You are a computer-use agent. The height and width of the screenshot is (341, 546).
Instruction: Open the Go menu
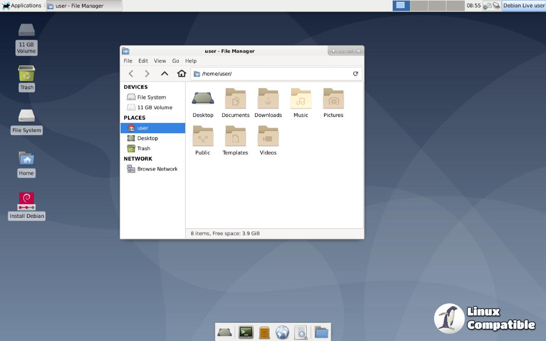click(176, 61)
